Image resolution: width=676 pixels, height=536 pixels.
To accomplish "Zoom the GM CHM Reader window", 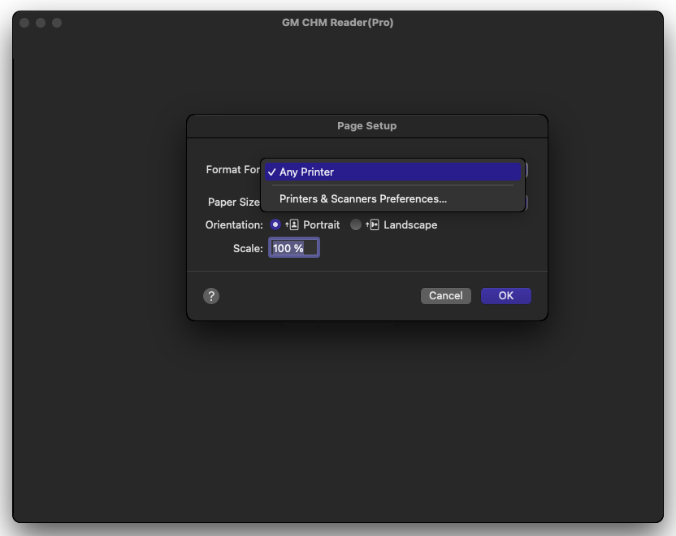I will tap(57, 23).
